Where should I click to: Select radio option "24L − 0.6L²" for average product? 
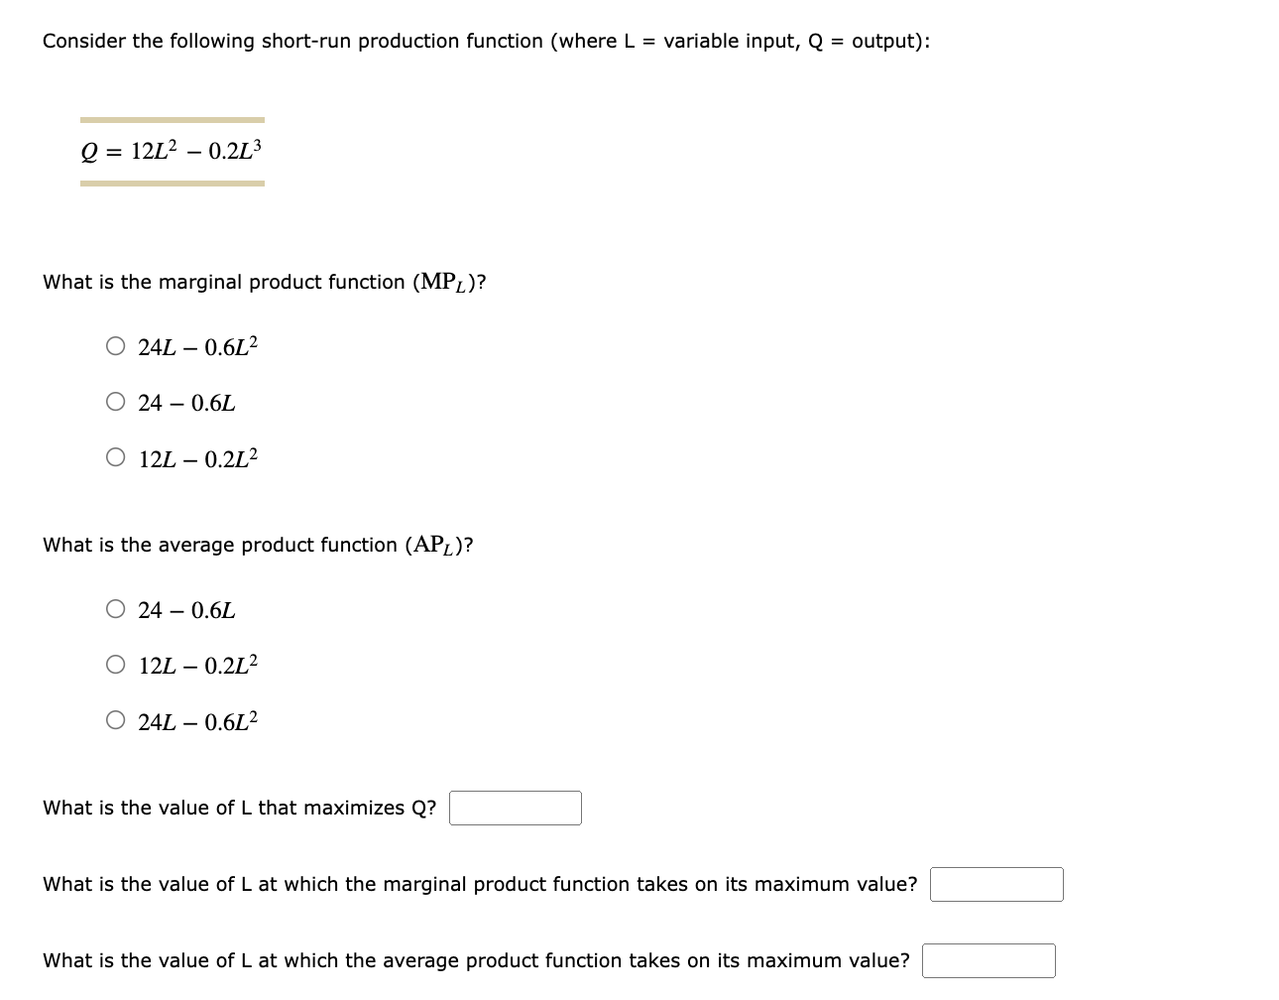[x=115, y=719]
